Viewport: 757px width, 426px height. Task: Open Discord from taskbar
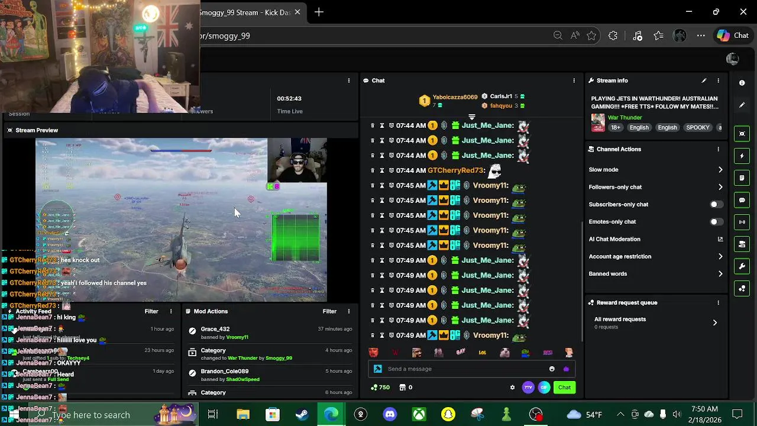coord(390,415)
